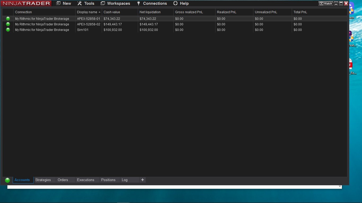Select the Sim101 display name cell

point(89,30)
